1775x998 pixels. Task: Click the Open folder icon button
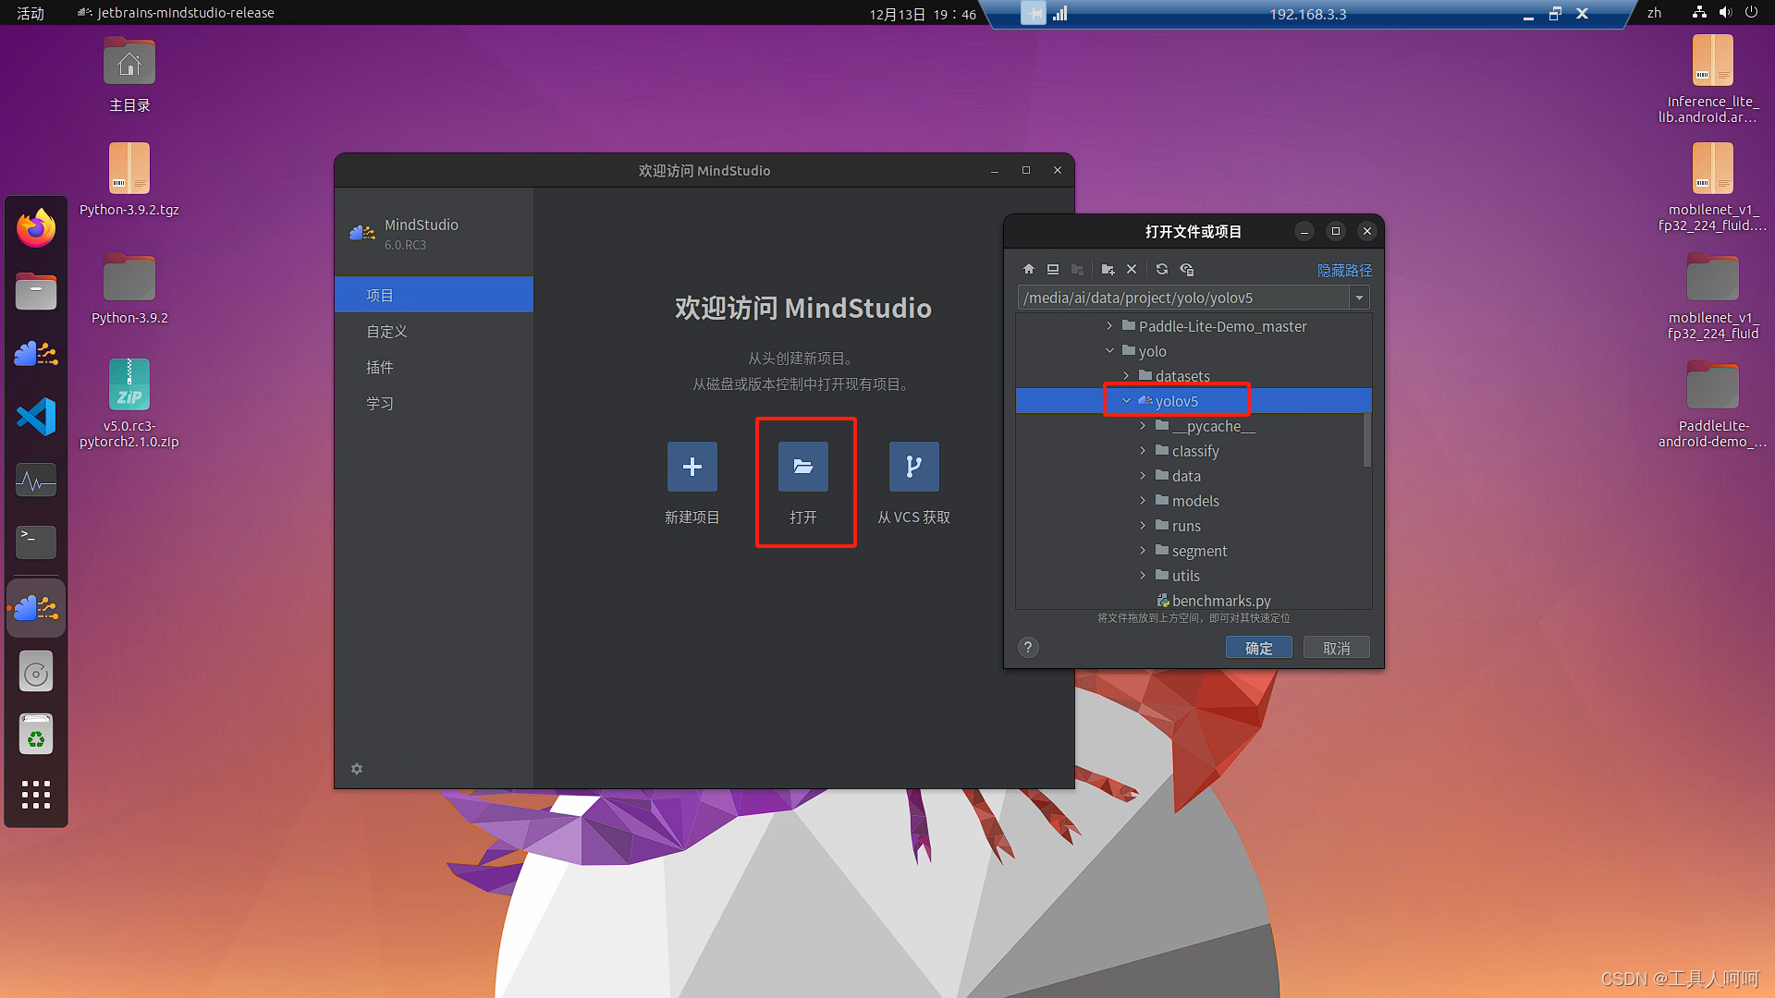(803, 467)
